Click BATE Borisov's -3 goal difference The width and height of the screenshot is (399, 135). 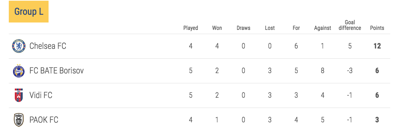[350, 71]
